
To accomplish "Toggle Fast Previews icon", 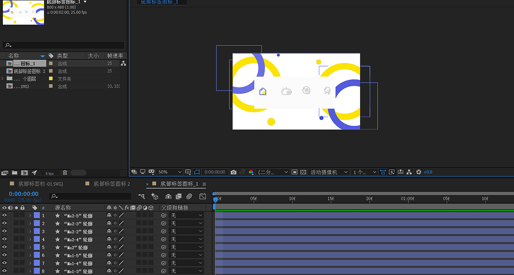I will 392,172.
